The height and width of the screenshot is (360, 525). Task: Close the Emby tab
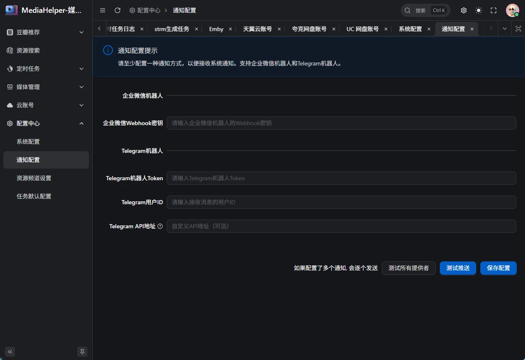coord(230,29)
